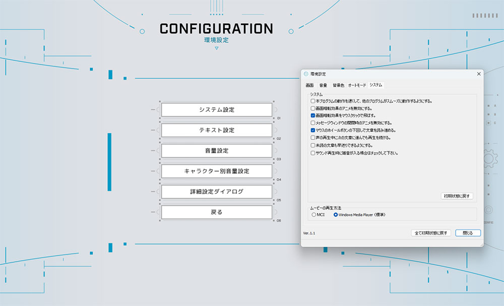The height and width of the screenshot is (306, 504).
Task: Select the MCI movie playback option
Action: [x=314, y=214]
